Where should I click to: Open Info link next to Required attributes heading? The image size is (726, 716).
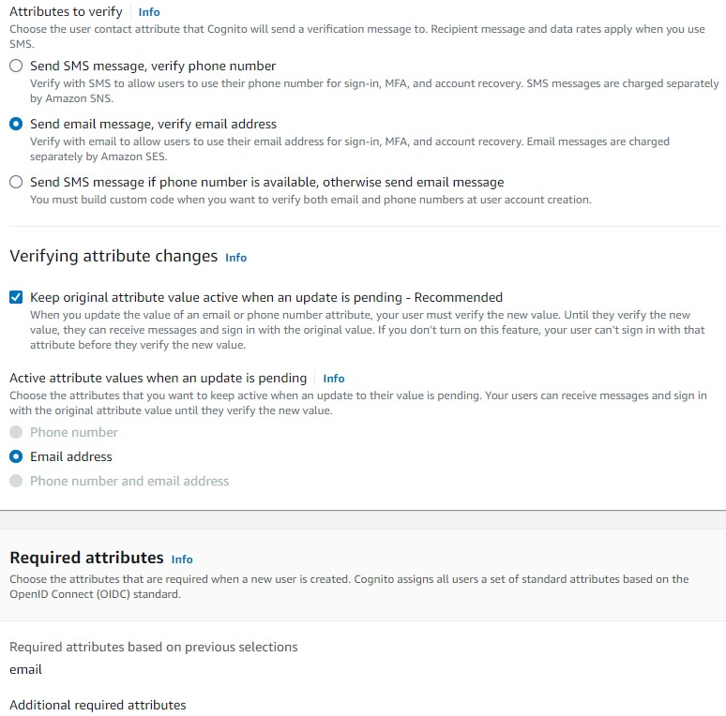click(182, 559)
